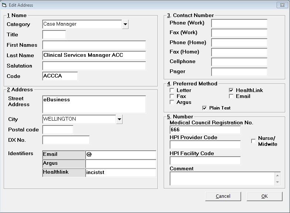Close the Edit Address dialog window
Viewport: 290px width, 213px height.
(x=282, y=5)
